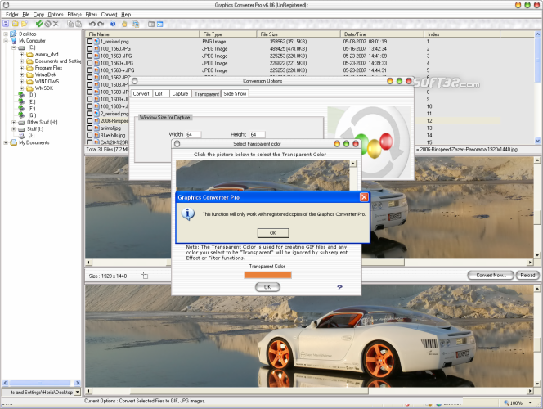Expand the My Documents node

tap(6, 142)
